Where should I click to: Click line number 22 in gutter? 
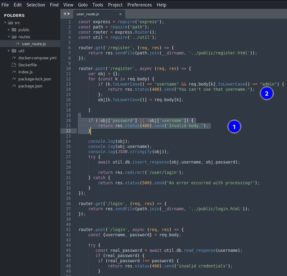click(x=68, y=131)
